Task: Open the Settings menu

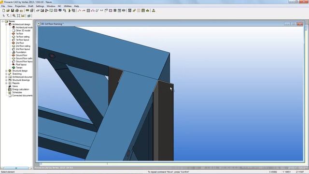Action: pyautogui.click(x=40, y=6)
